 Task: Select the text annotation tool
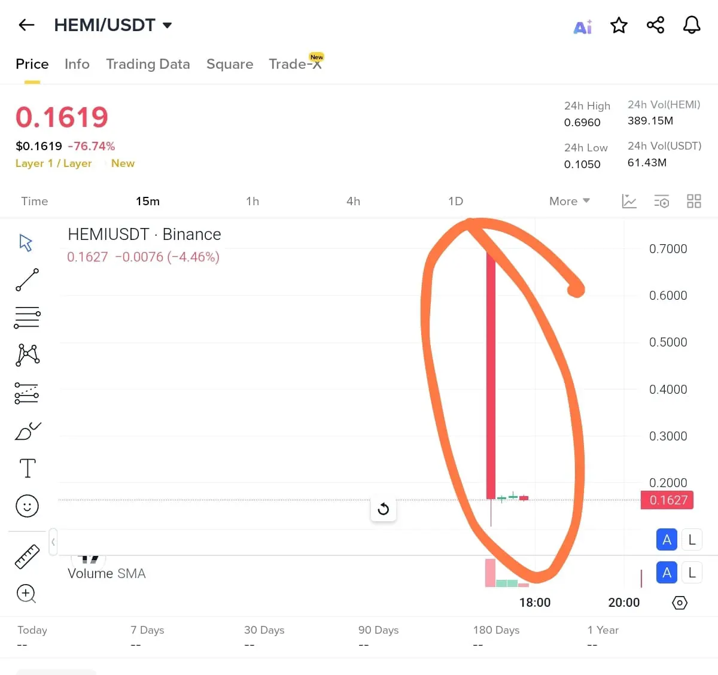click(28, 468)
